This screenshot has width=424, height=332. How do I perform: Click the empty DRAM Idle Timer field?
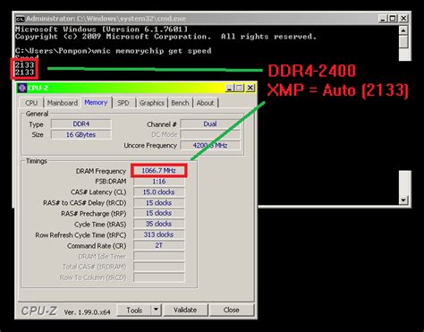click(x=158, y=256)
